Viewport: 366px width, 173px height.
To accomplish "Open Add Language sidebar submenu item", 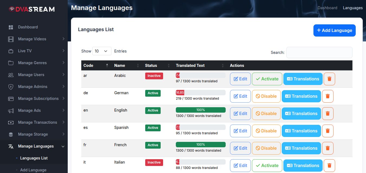I will pyautogui.click(x=33, y=170).
